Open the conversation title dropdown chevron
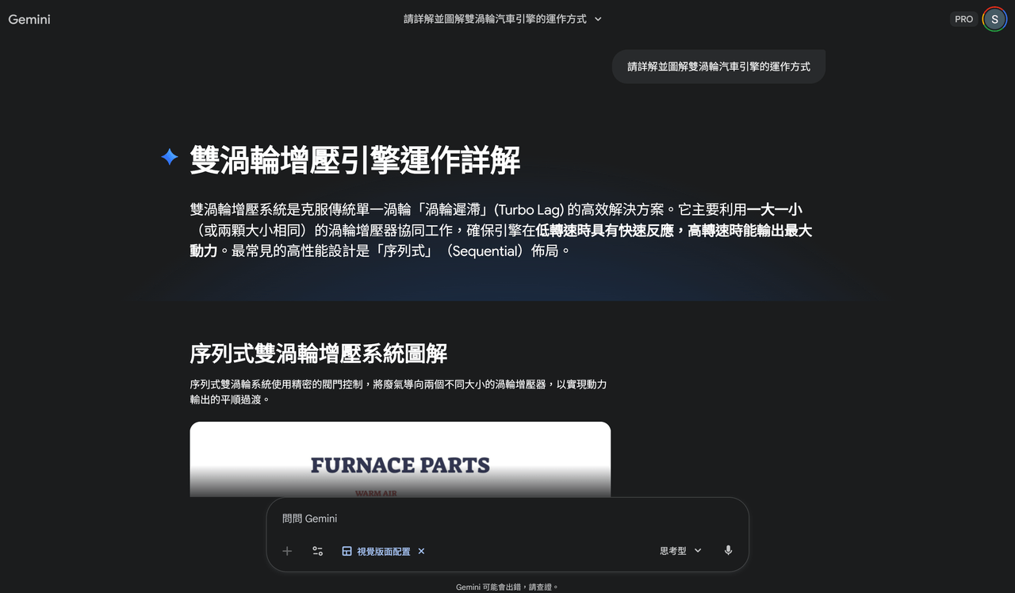 click(x=598, y=19)
